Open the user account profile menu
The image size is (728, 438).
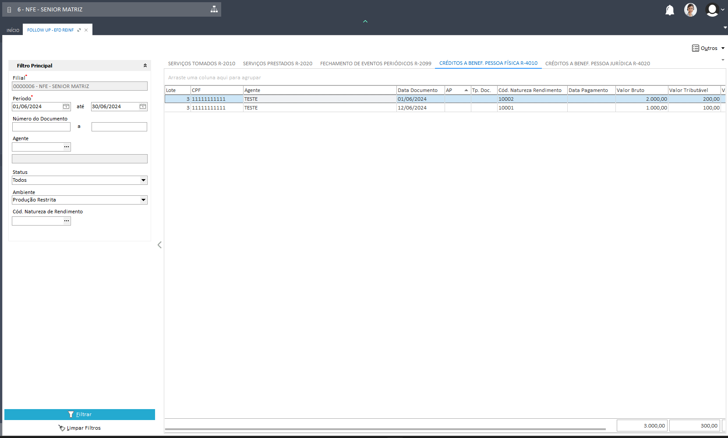(x=714, y=10)
